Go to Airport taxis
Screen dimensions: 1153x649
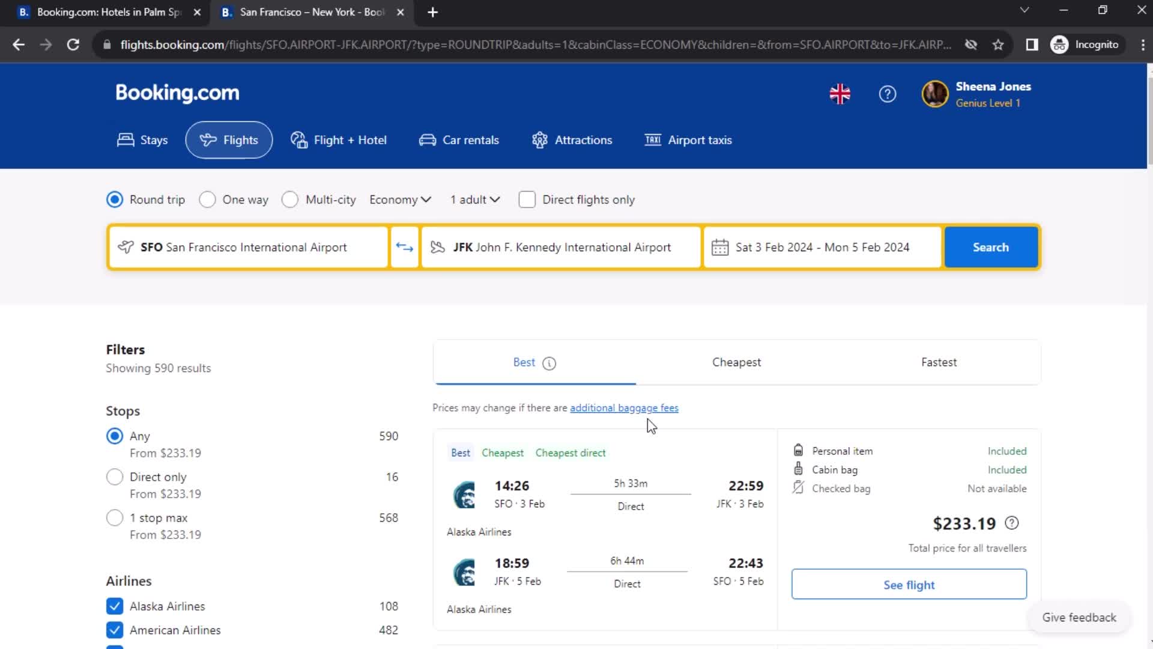tap(688, 140)
